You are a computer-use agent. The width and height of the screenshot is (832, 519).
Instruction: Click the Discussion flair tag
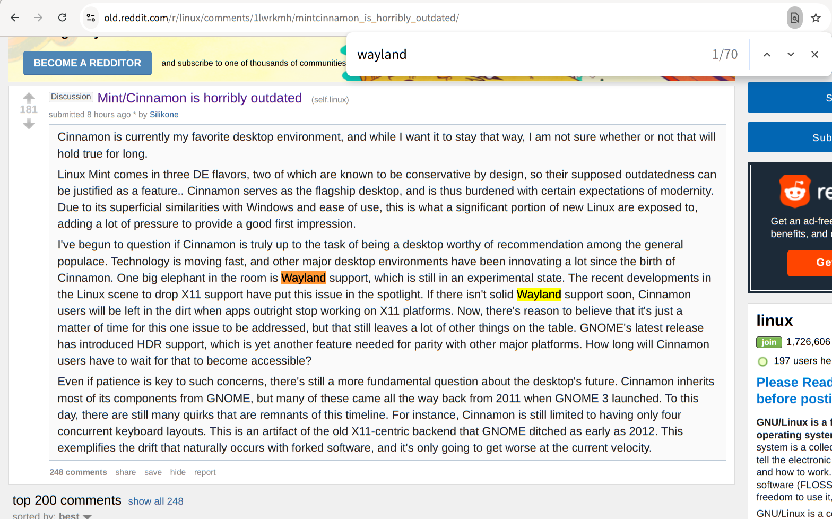click(71, 97)
